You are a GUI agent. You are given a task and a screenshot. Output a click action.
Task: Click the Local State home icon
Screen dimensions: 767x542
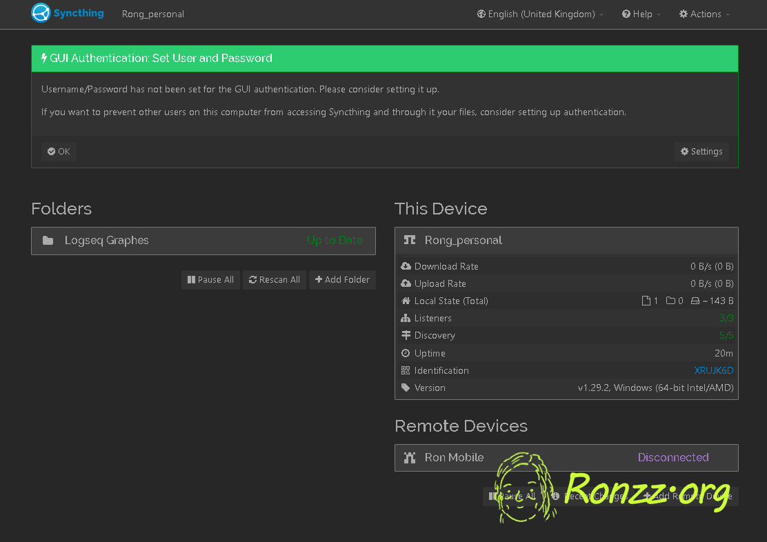pos(406,301)
